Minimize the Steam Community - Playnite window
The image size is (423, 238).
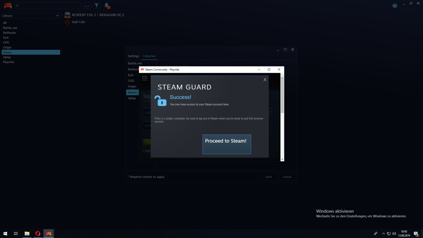[259, 69]
